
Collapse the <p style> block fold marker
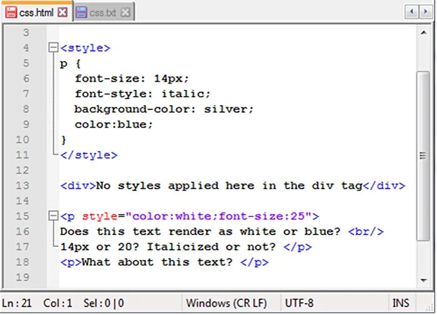53,216
